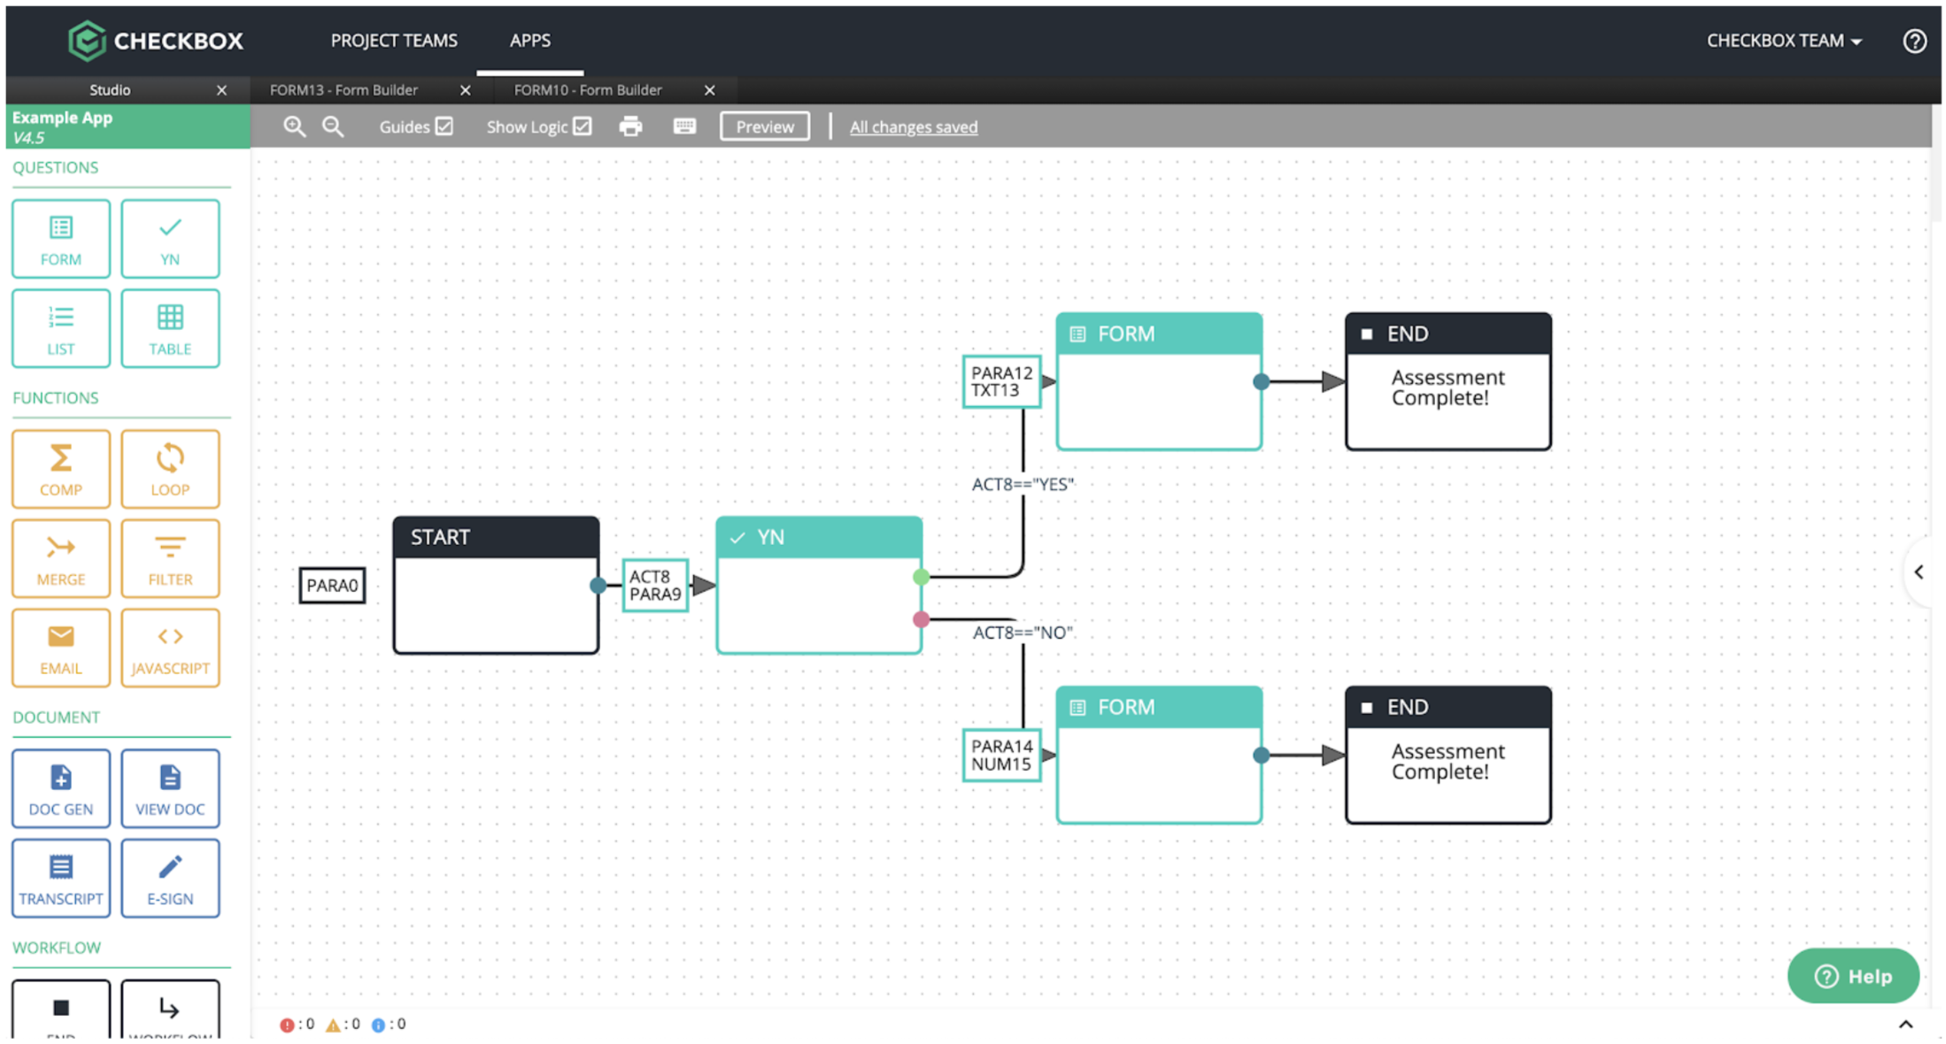The image size is (1946, 1044).
Task: Click the ACT8 PARA9 variable label
Action: (x=655, y=586)
